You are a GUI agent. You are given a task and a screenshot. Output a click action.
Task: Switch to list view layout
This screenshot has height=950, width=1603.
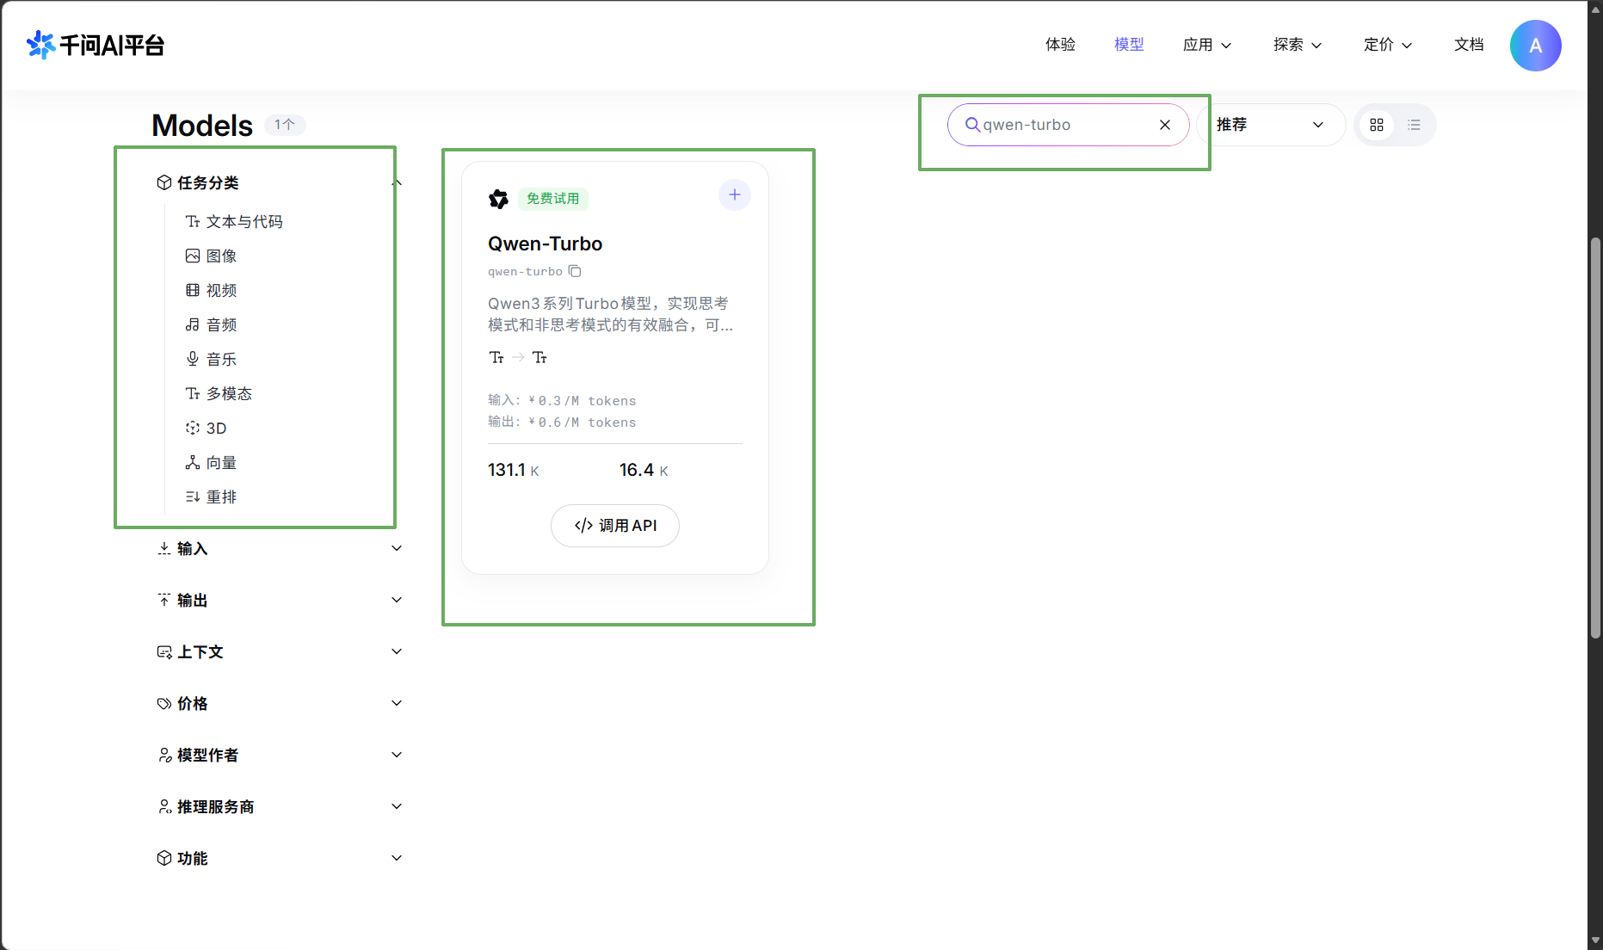(1414, 125)
